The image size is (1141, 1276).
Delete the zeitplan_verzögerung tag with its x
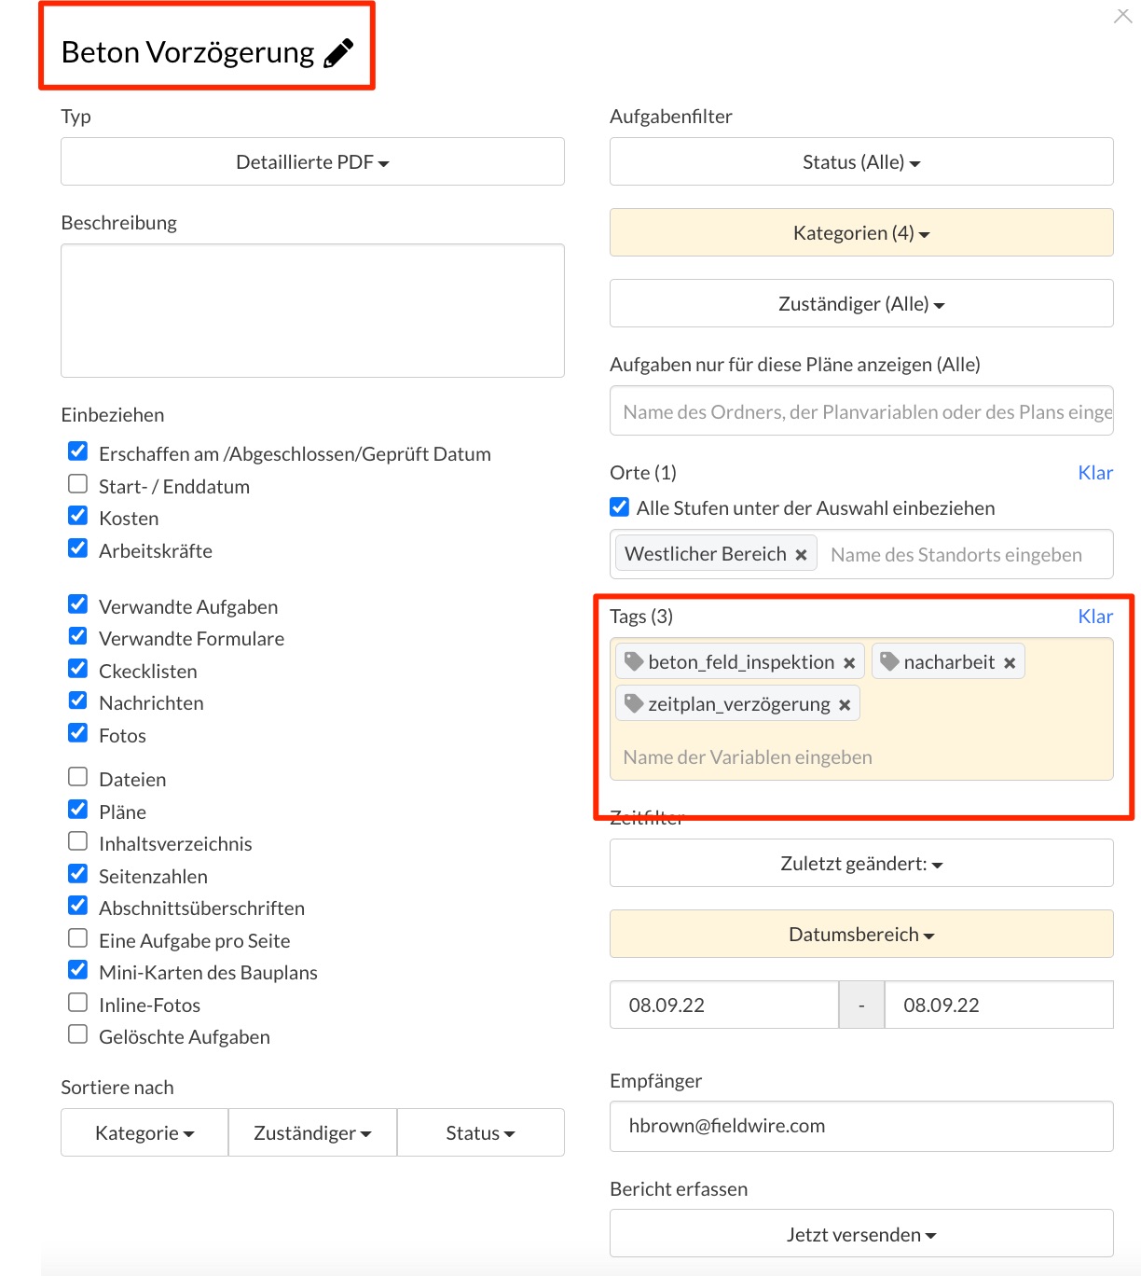845,705
